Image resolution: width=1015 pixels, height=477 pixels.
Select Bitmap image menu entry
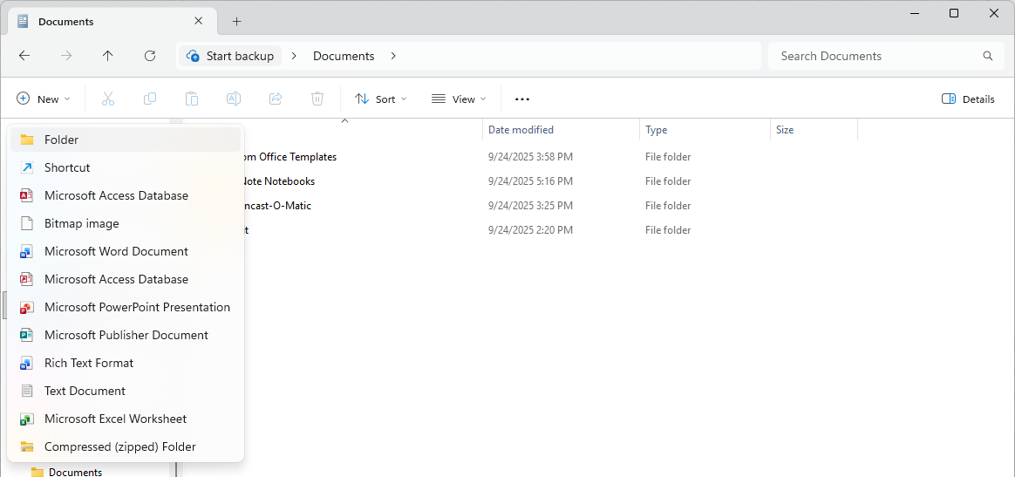click(x=126, y=223)
